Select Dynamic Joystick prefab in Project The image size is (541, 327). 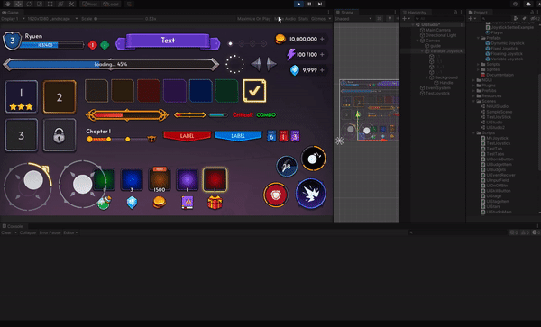(505, 43)
